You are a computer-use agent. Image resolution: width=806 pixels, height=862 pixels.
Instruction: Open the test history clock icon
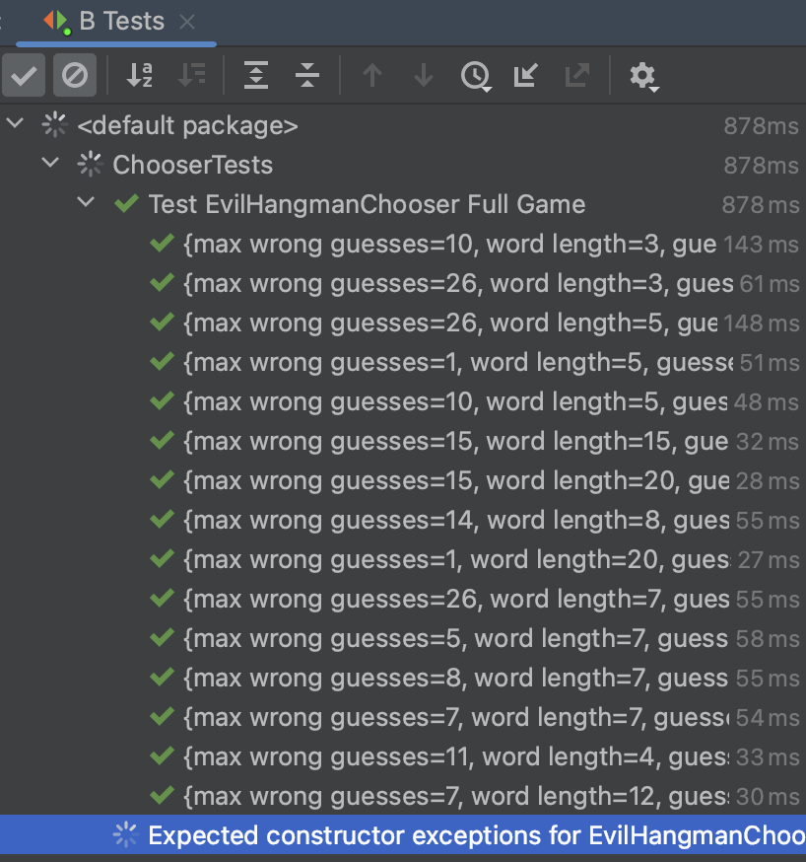[x=476, y=76]
